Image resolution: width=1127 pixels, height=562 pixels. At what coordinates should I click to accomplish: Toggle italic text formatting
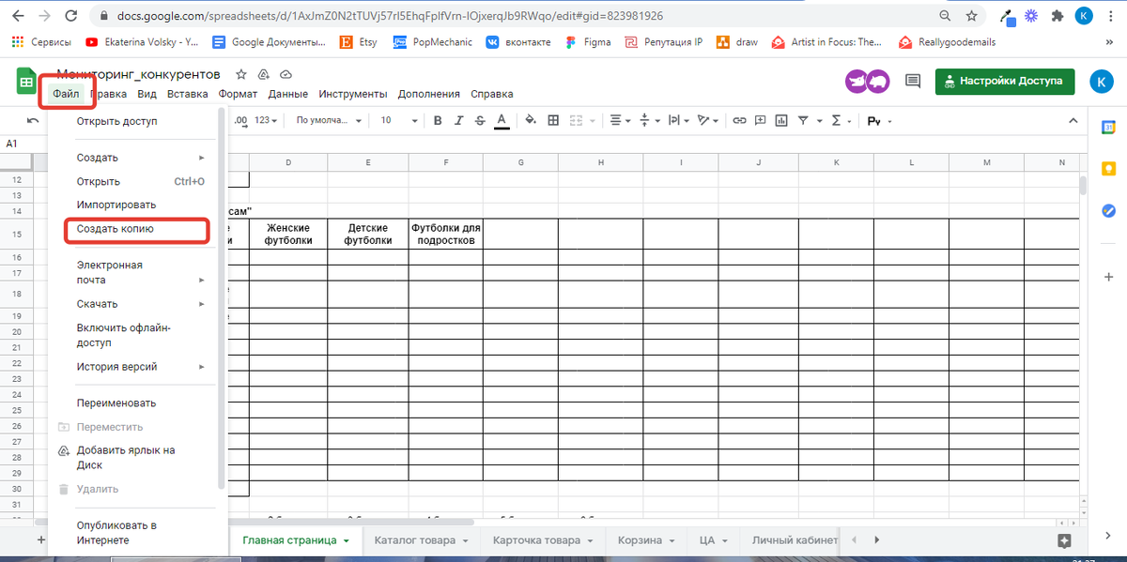459,120
